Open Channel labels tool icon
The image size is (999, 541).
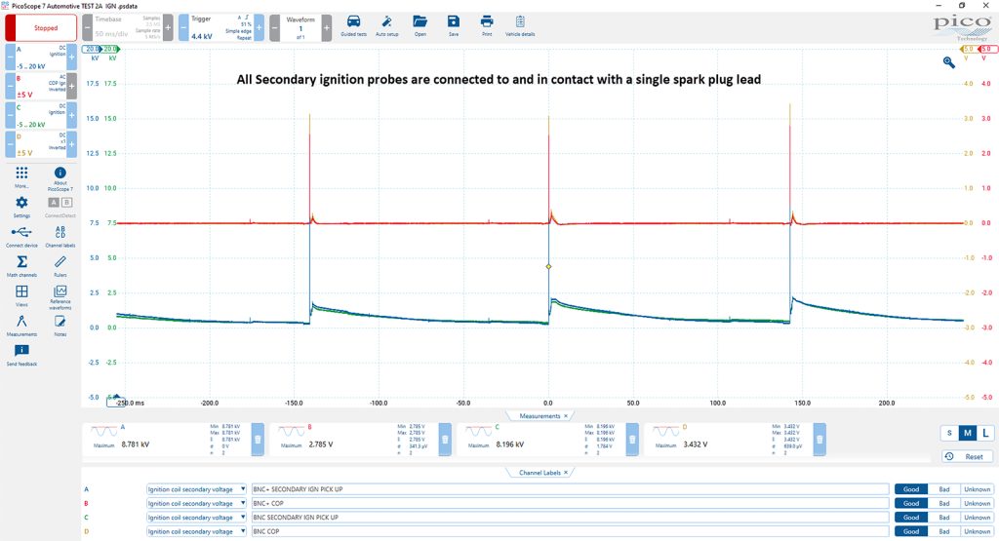pos(60,232)
